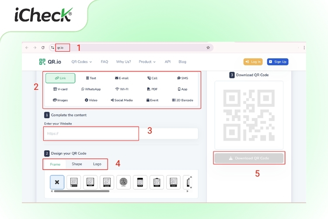Click the Log In button

click(x=253, y=62)
